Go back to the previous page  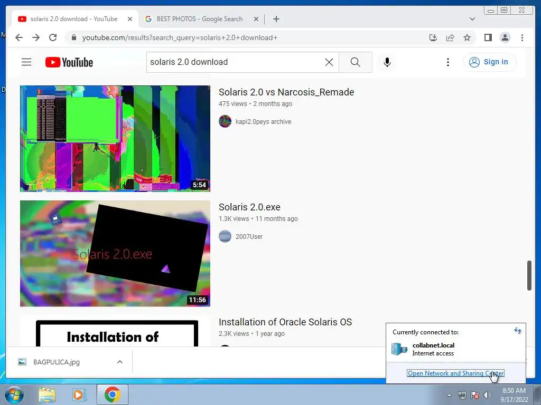(x=19, y=37)
